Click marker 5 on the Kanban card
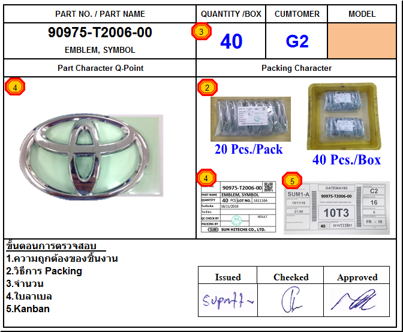403x332 pixels. [x=292, y=181]
